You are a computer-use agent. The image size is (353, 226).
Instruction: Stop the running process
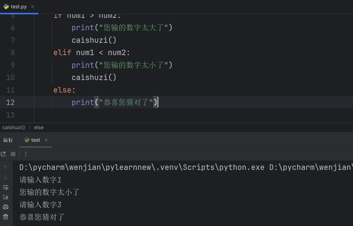point(13,154)
